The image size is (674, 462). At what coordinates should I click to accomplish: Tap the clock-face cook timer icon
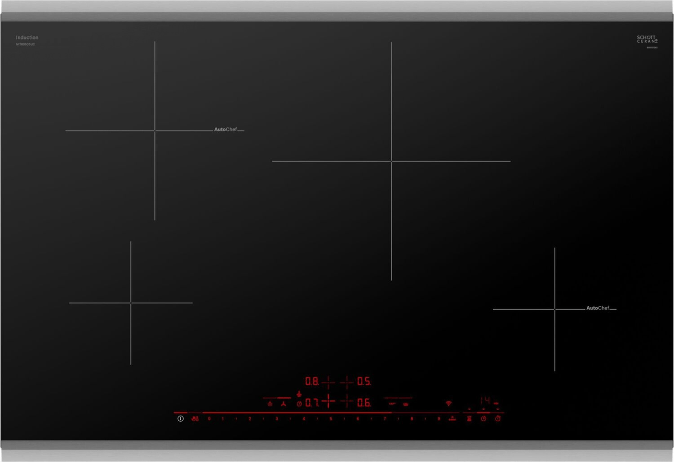(x=483, y=418)
